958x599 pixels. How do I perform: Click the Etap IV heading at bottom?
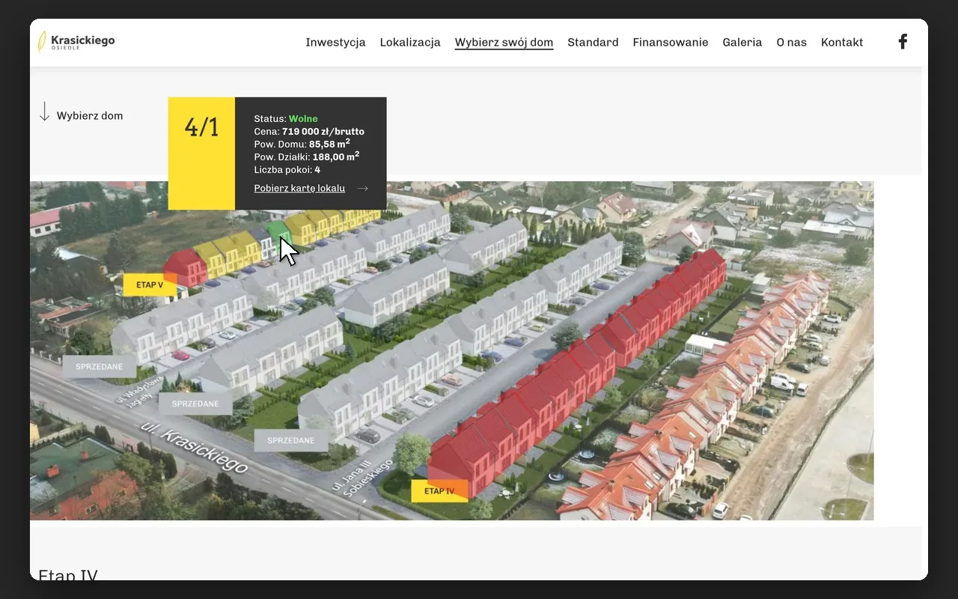click(68, 575)
